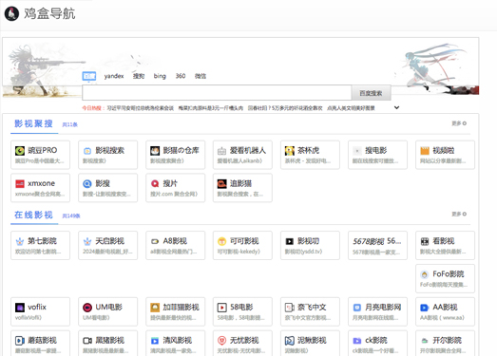497x356 pixels.
Task: Open the 58电影 play icon
Action: [221, 308]
